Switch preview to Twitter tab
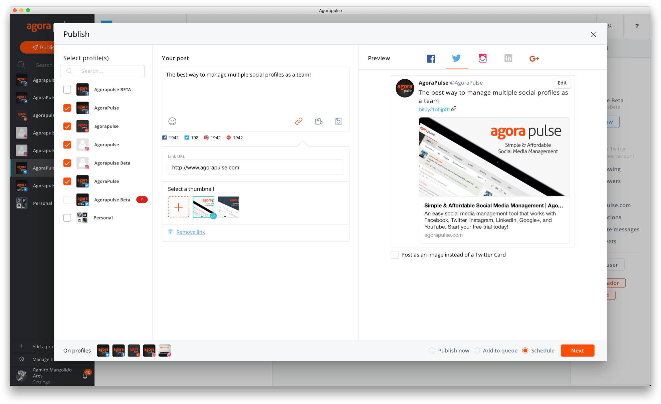The width and height of the screenshot is (661, 404). [456, 58]
